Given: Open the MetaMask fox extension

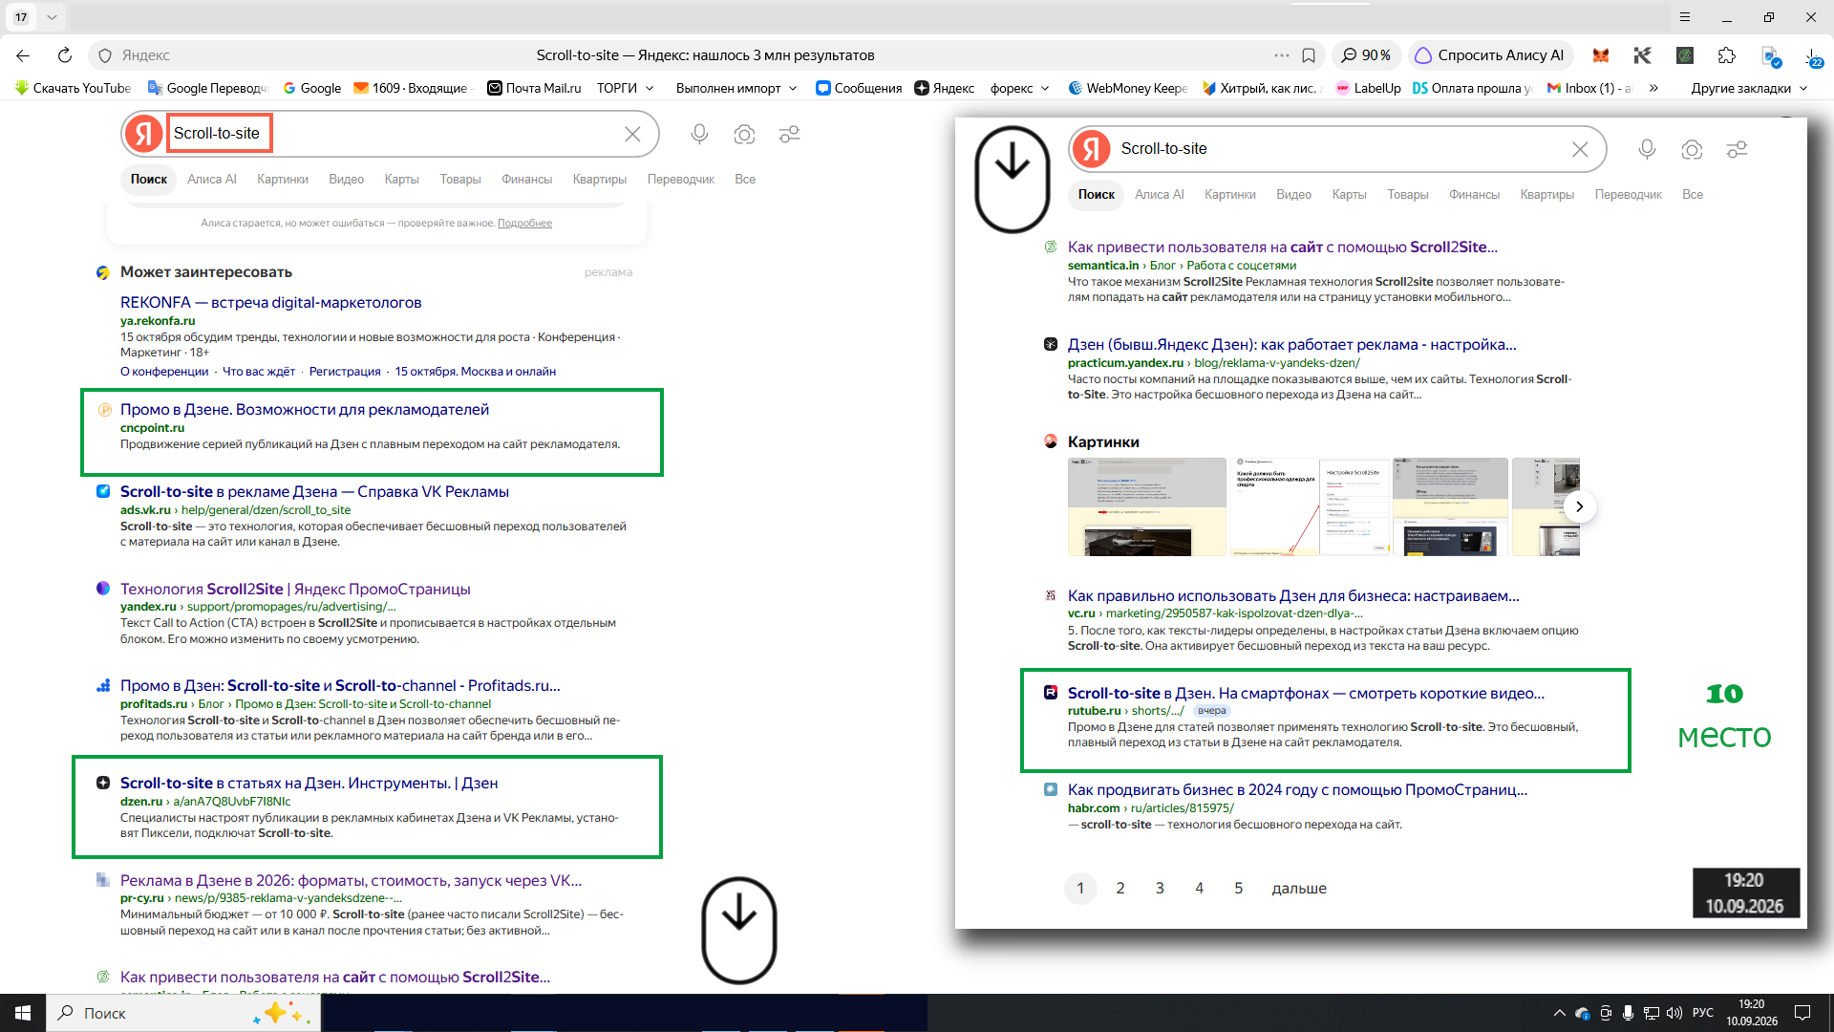Looking at the screenshot, I should (x=1601, y=55).
